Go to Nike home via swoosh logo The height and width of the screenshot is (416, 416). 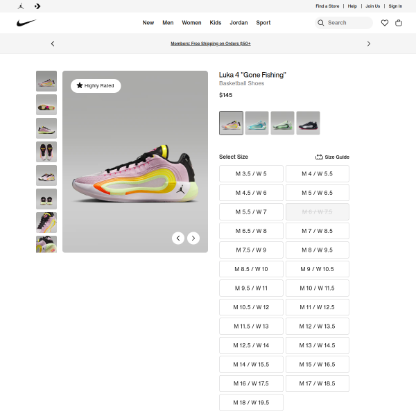pyautogui.click(x=26, y=23)
